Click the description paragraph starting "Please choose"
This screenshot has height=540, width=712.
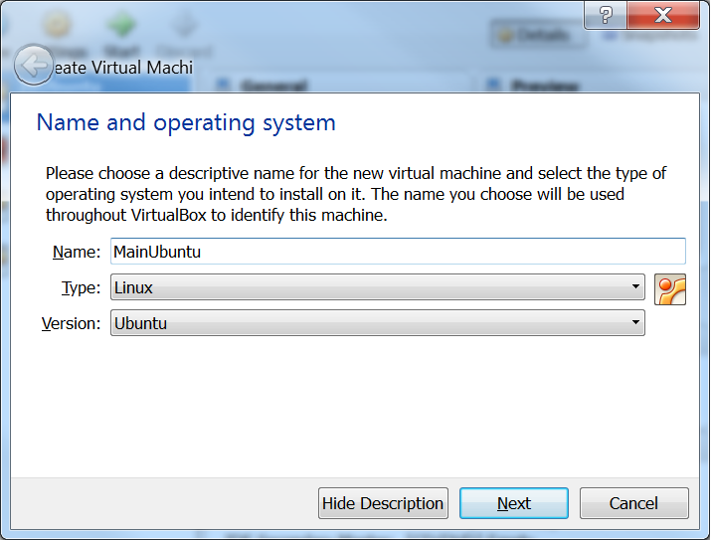tap(356, 194)
